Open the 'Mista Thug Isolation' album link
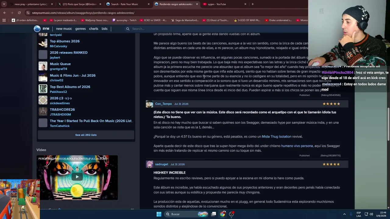Screen dimensions: 390x219 [x=277, y=137]
